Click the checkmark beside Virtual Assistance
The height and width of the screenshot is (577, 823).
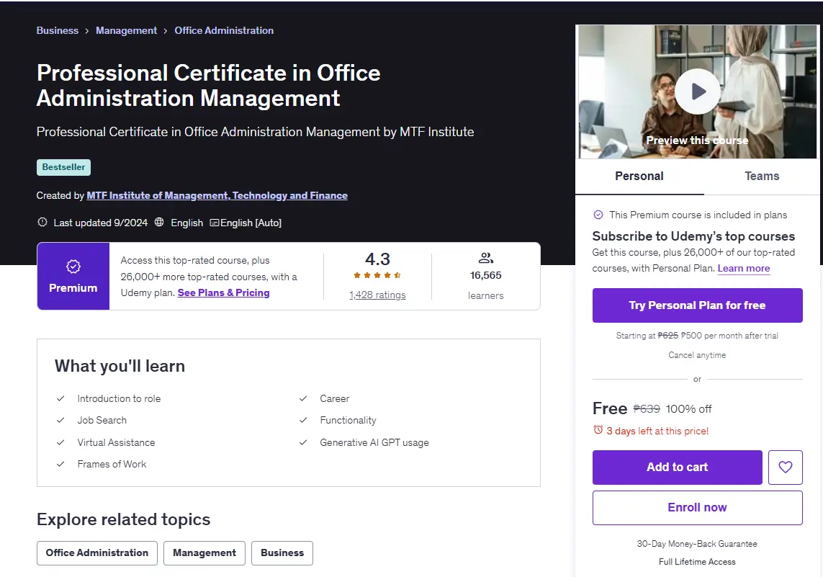[x=60, y=442]
